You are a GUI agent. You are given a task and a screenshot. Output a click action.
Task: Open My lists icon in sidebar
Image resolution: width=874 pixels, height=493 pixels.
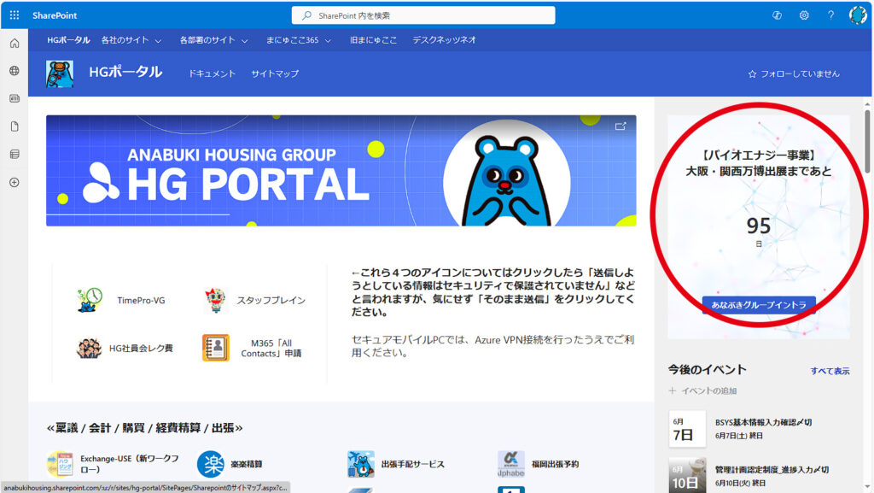(x=15, y=155)
